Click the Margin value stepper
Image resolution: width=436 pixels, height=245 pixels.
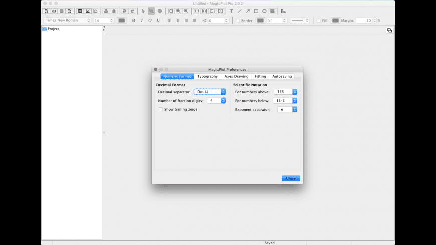(375, 21)
